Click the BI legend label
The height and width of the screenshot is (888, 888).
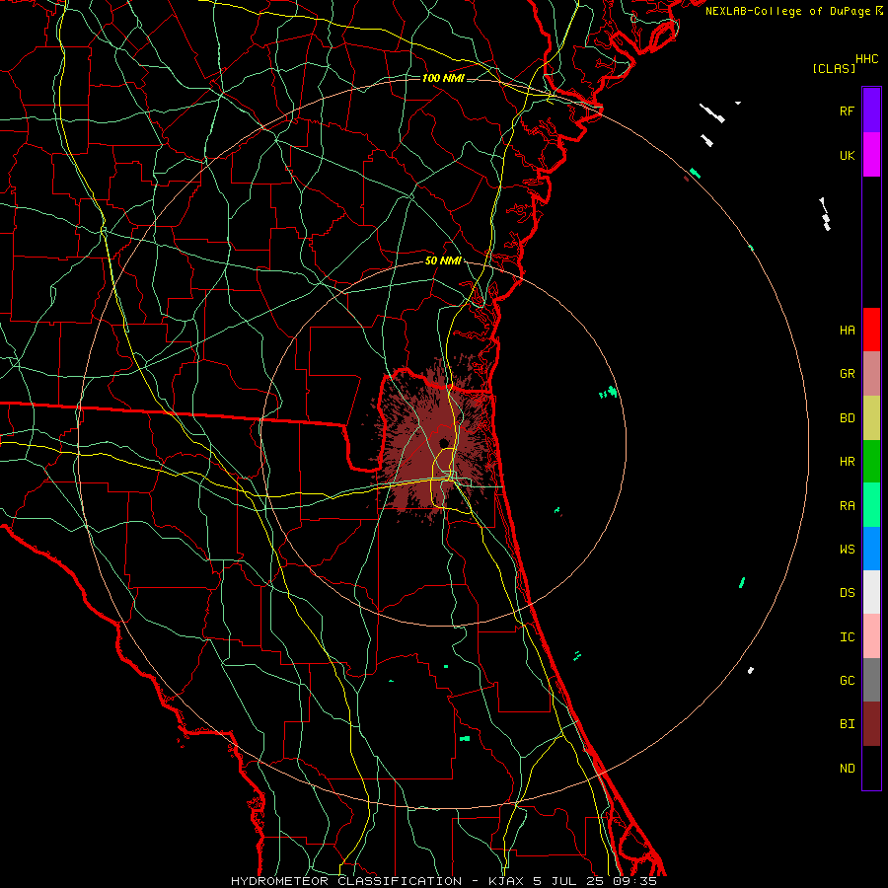tap(847, 724)
